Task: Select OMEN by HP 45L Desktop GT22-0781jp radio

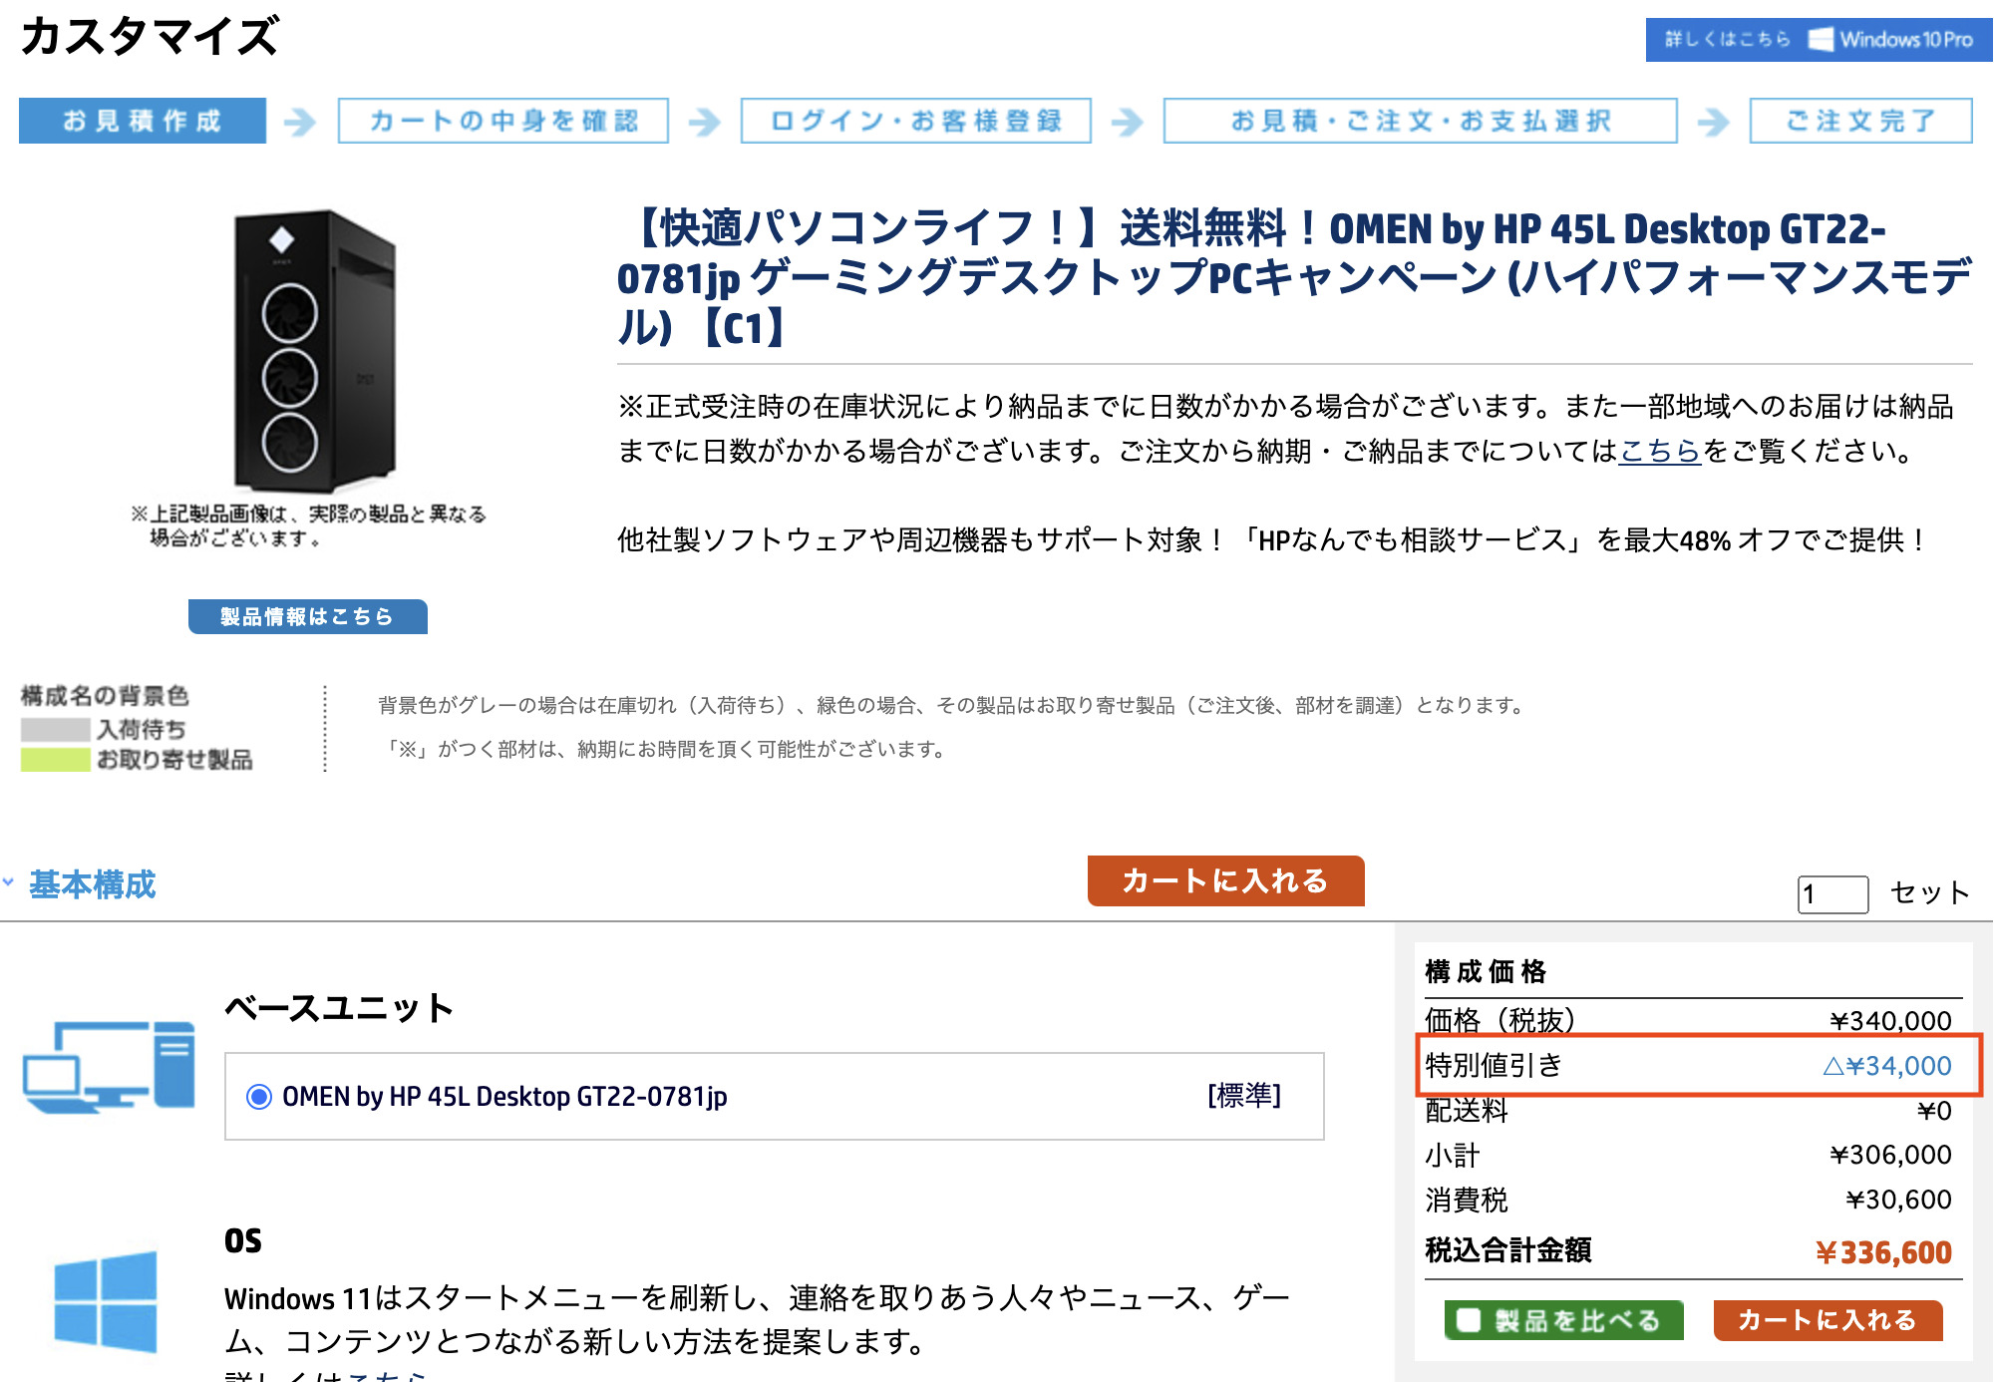Action: (x=259, y=1097)
